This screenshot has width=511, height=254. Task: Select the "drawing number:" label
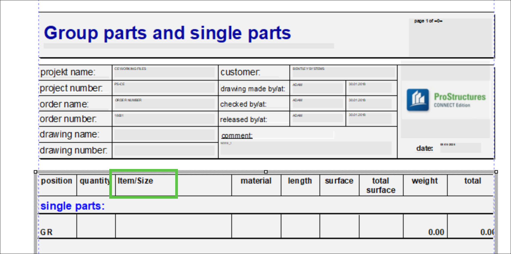point(74,151)
